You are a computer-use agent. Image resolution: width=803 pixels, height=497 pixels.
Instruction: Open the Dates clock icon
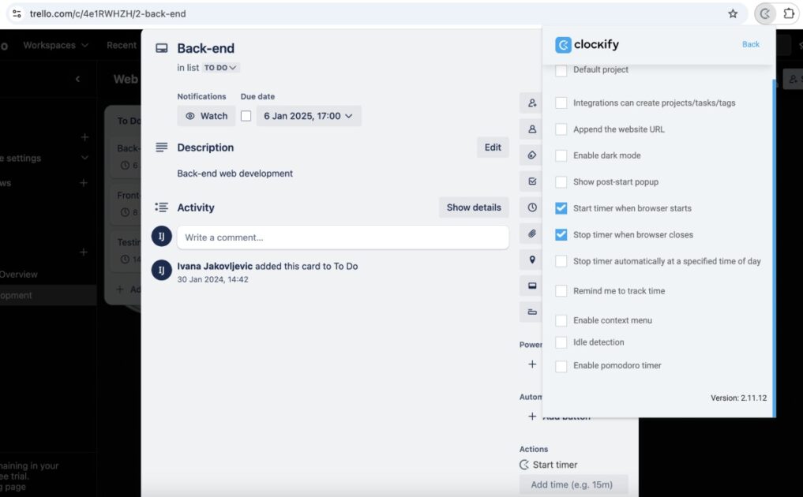531,207
